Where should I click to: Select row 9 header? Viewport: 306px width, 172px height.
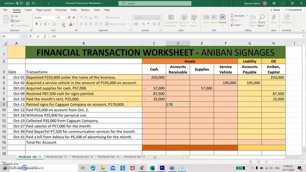click(4, 104)
